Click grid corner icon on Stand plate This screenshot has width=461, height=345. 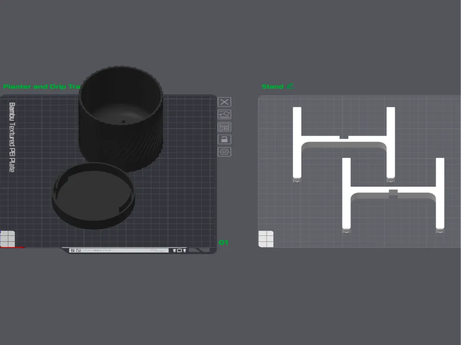point(266,239)
